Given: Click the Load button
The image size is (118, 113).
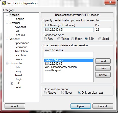Looking at the screenshot, I should [103, 61].
